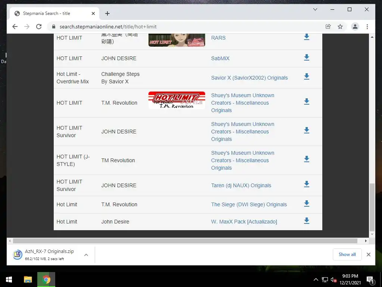Screen dimensions: 382x287
Task: Download Taren (dj NAUX) Originals pack
Action: point(307,184)
